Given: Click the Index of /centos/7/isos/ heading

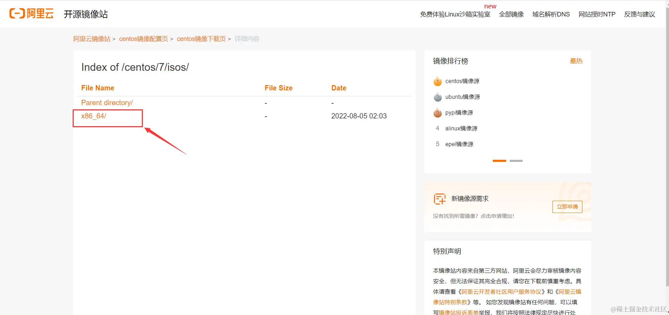Looking at the screenshot, I should pyautogui.click(x=135, y=67).
